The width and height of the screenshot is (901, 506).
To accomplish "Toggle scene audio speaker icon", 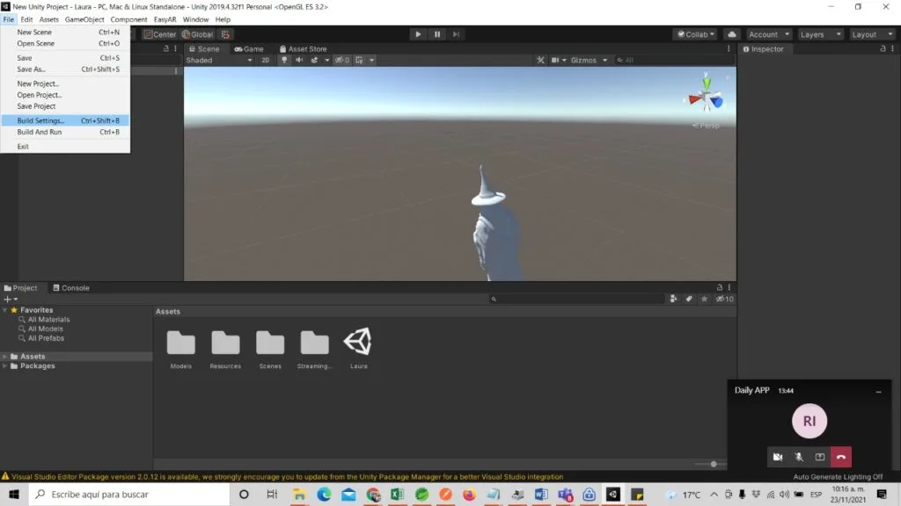I will (299, 61).
